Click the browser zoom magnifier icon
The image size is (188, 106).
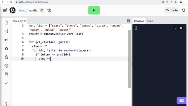pos(167,2)
